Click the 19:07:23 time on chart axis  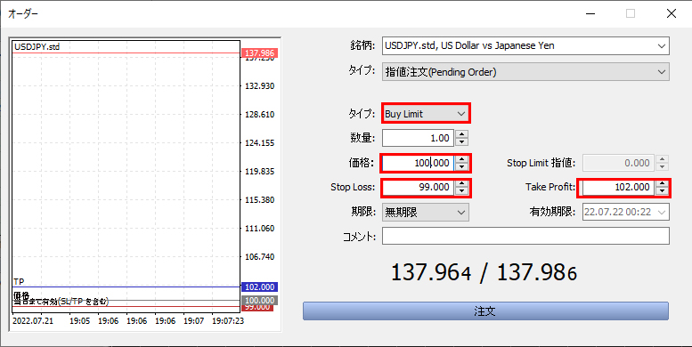point(228,320)
